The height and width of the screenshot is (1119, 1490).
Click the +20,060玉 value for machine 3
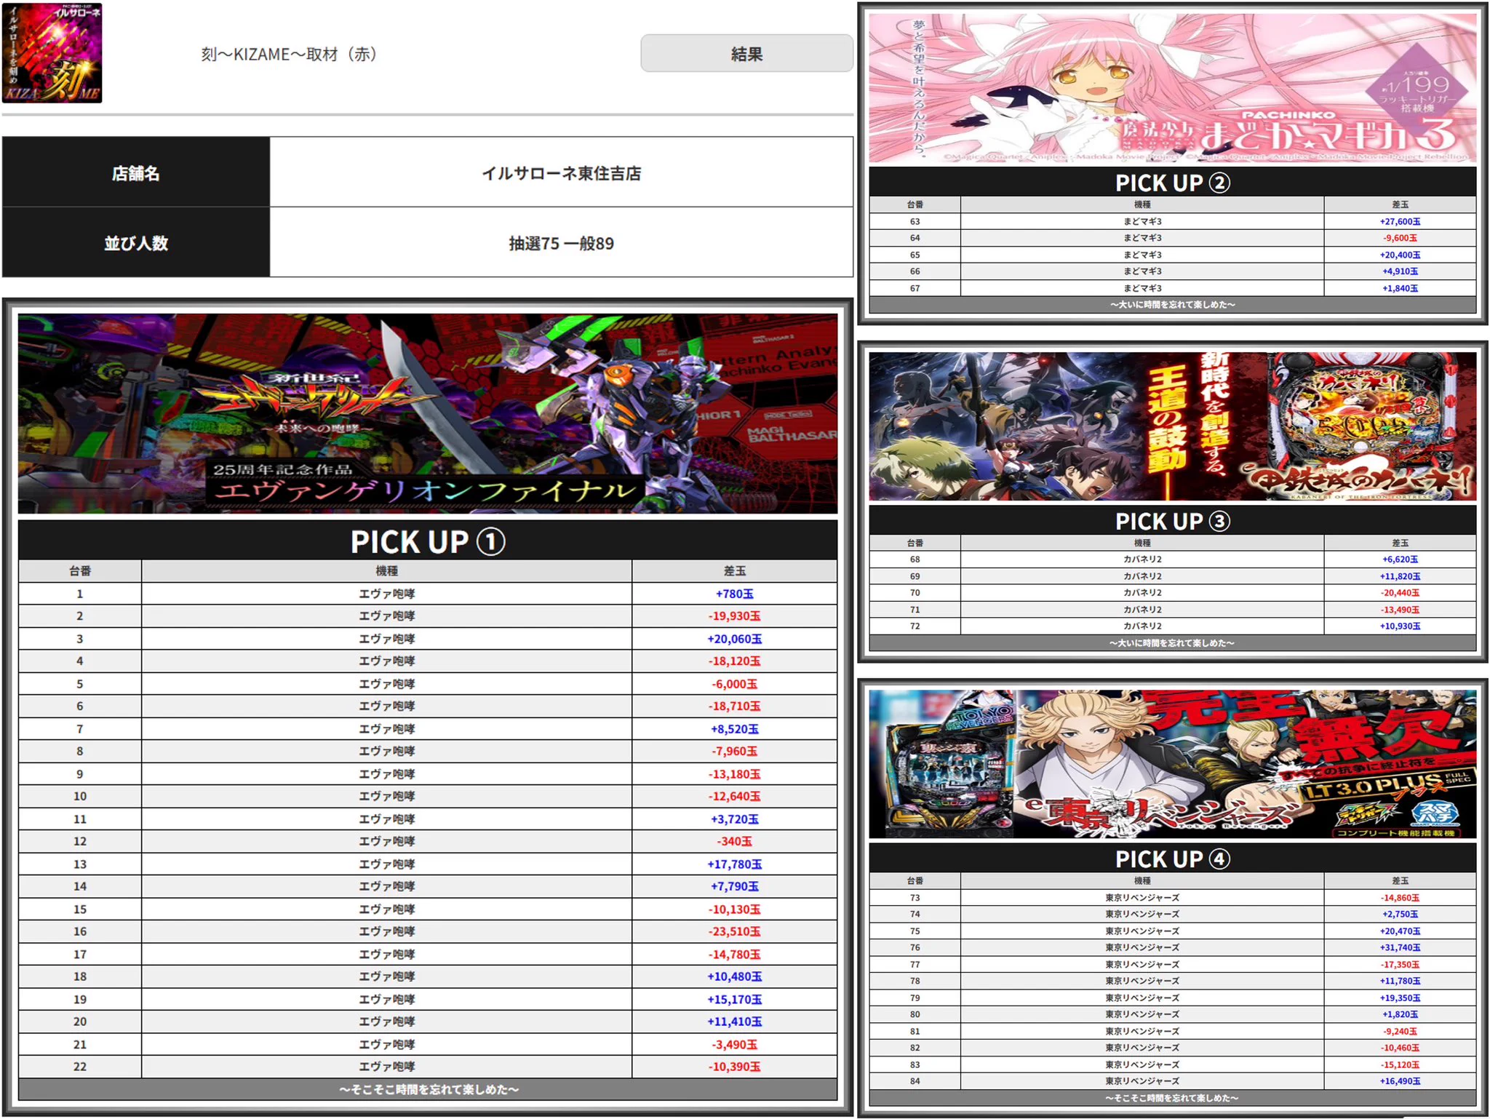tap(734, 639)
